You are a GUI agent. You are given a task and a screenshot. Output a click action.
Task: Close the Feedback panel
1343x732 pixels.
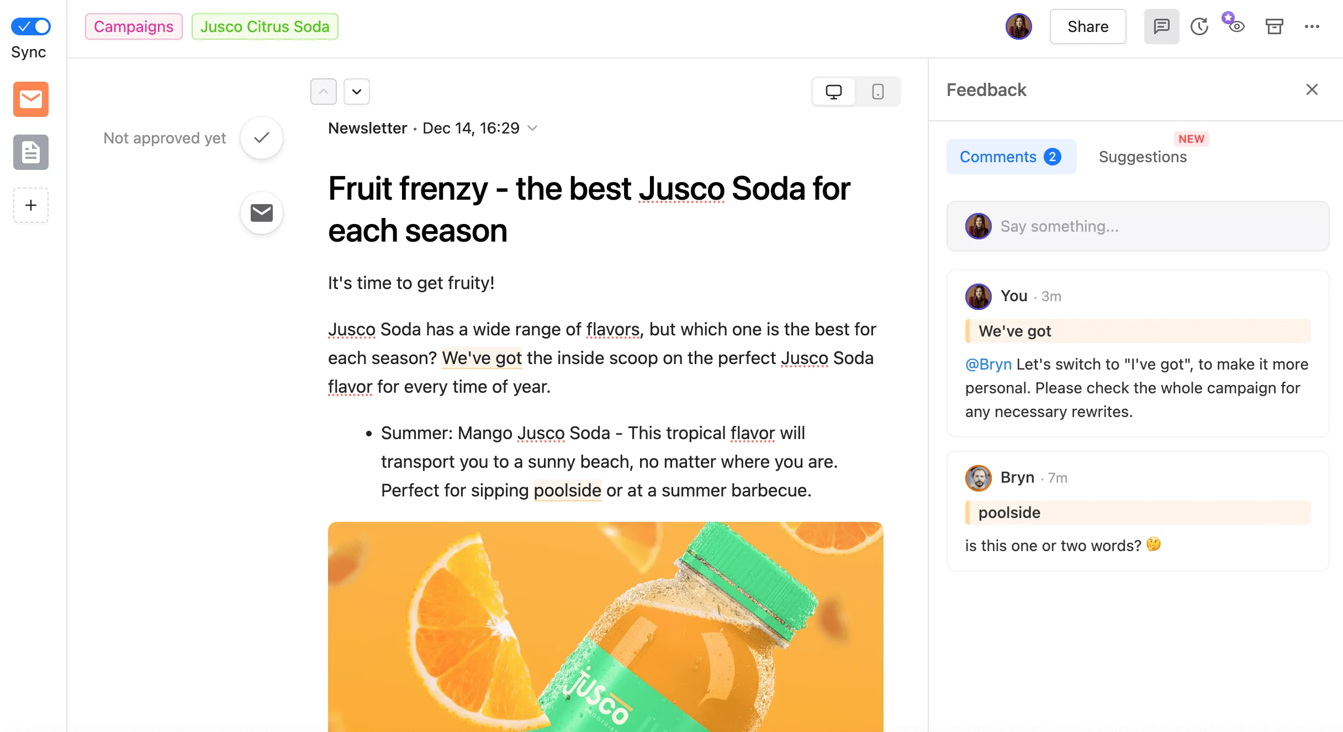click(1310, 89)
